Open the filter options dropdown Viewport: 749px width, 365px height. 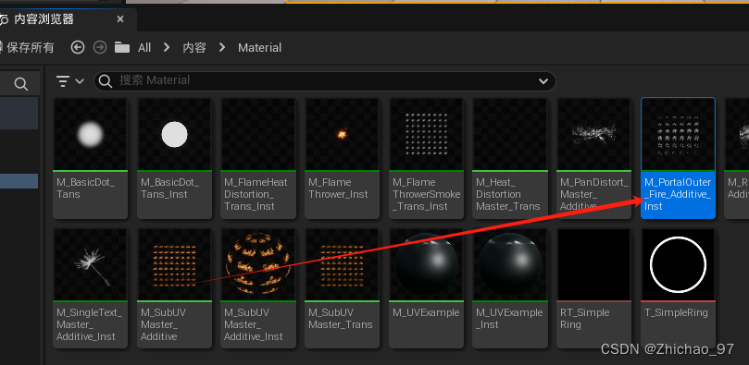(69, 81)
